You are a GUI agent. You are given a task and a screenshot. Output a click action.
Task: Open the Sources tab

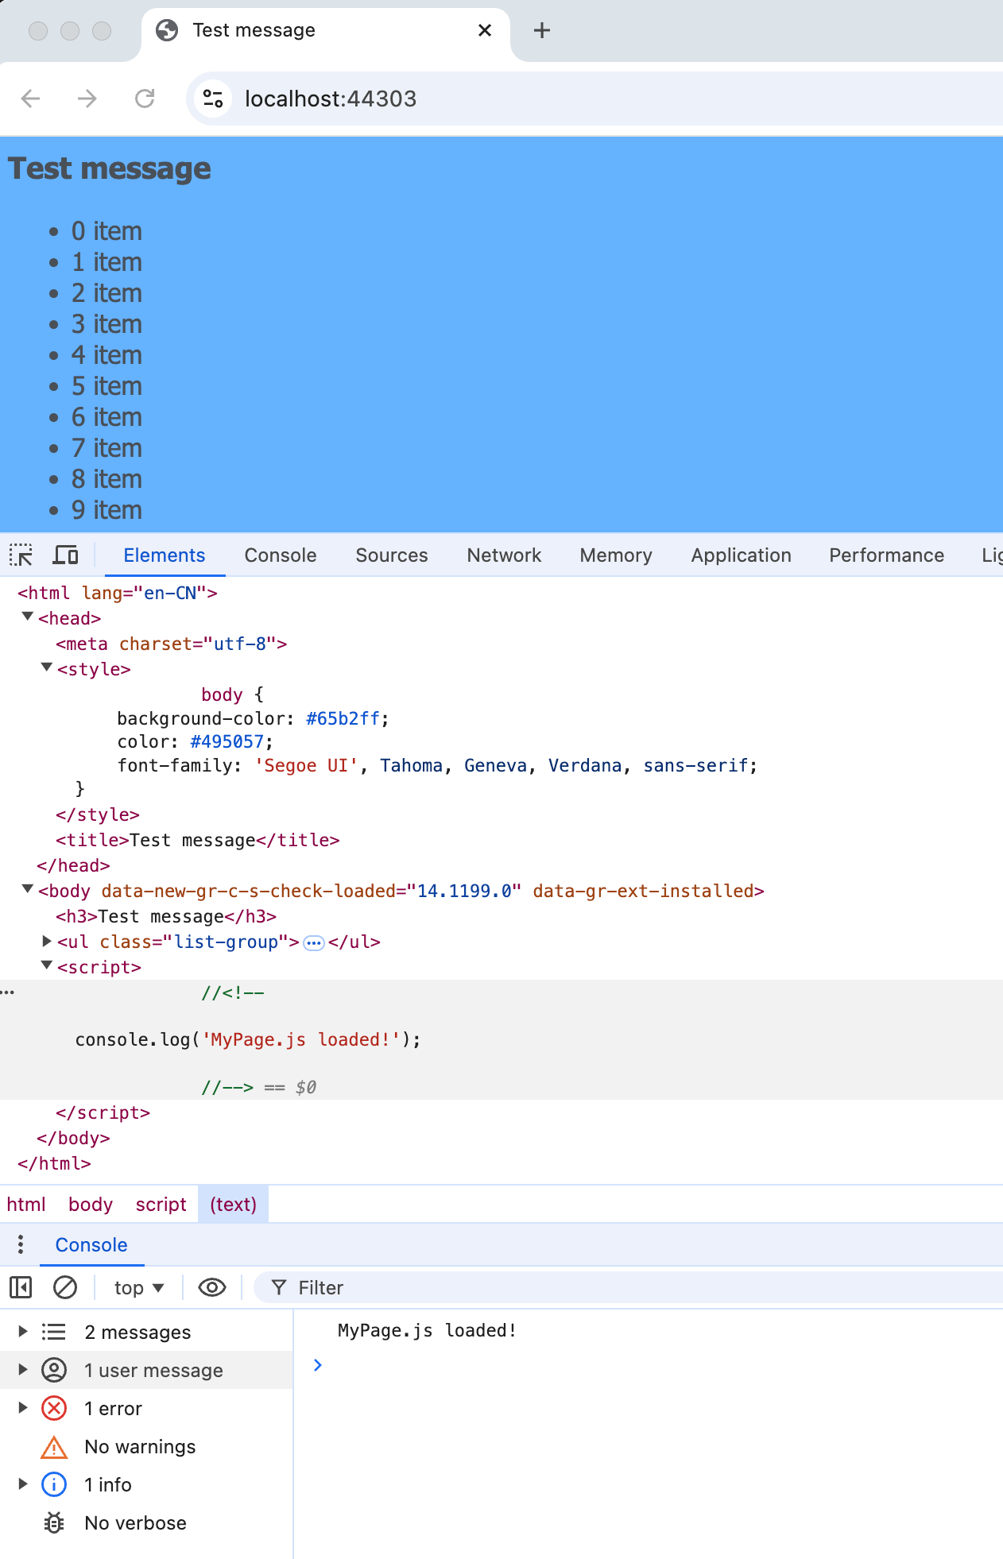[392, 555]
